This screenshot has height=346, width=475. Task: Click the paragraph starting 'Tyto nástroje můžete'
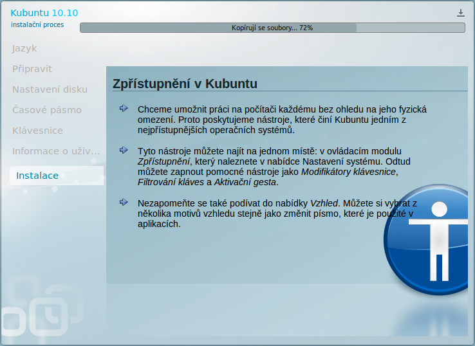[x=274, y=167]
